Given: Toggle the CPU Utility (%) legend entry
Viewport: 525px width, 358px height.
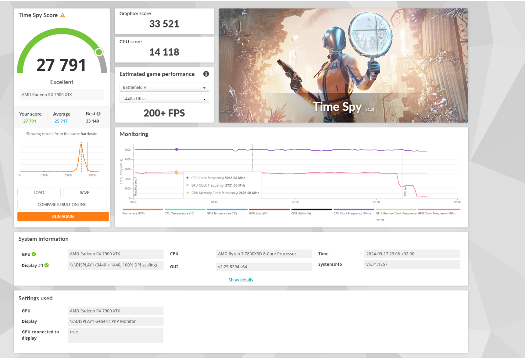Looking at the screenshot, I should (312, 212).
